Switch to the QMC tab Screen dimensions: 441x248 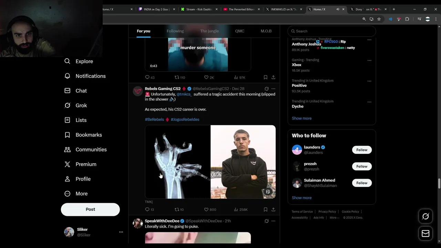point(240,31)
